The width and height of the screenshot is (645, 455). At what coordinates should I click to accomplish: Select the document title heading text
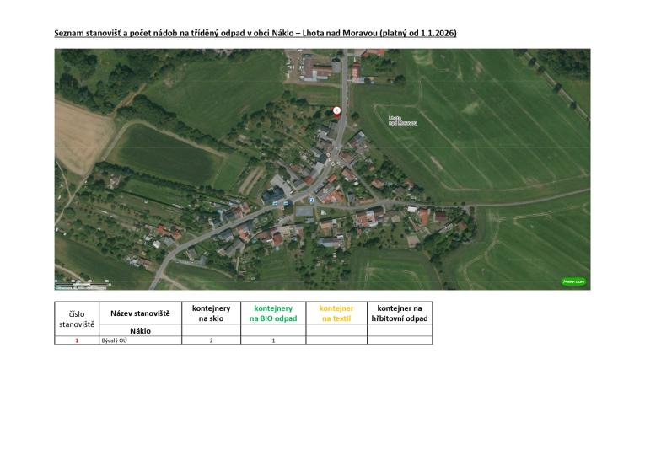pyautogui.click(x=256, y=33)
